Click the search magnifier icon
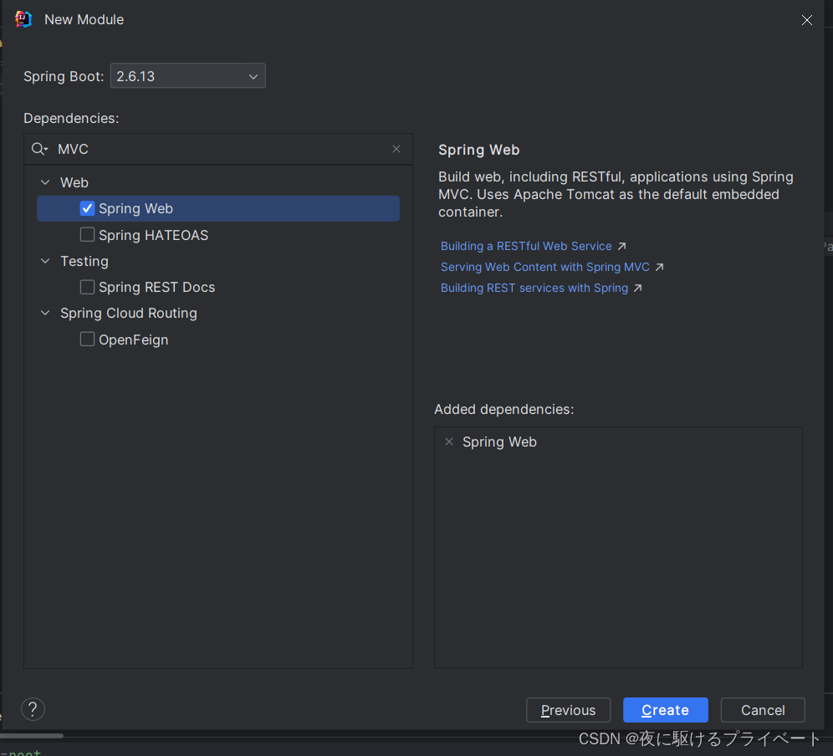This screenshot has width=833, height=756. pos(39,150)
